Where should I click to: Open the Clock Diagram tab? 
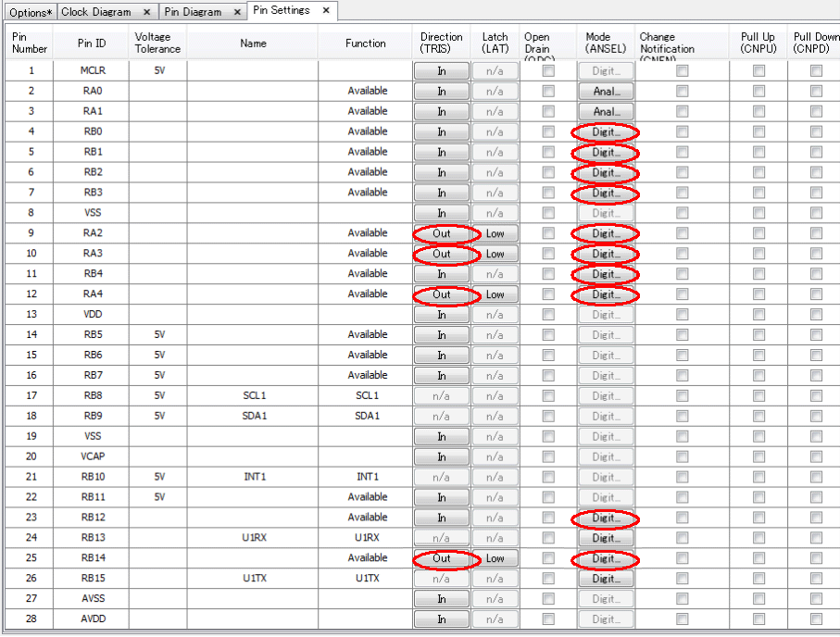(96, 13)
